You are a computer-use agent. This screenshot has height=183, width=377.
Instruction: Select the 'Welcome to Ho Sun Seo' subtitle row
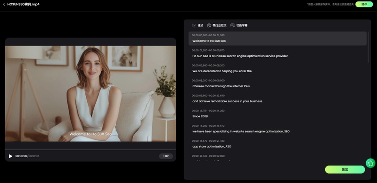pyautogui.click(x=278, y=38)
